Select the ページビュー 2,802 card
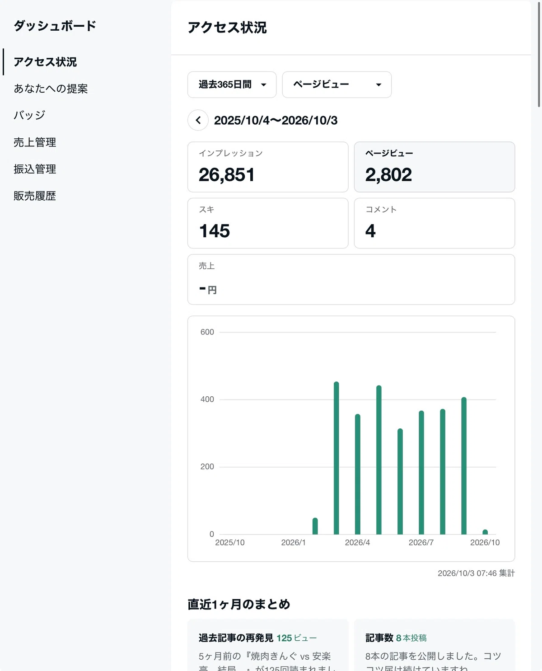 click(x=435, y=167)
